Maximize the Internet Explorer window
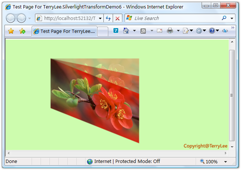This screenshot has height=170, width=241. pyautogui.click(x=216, y=6)
